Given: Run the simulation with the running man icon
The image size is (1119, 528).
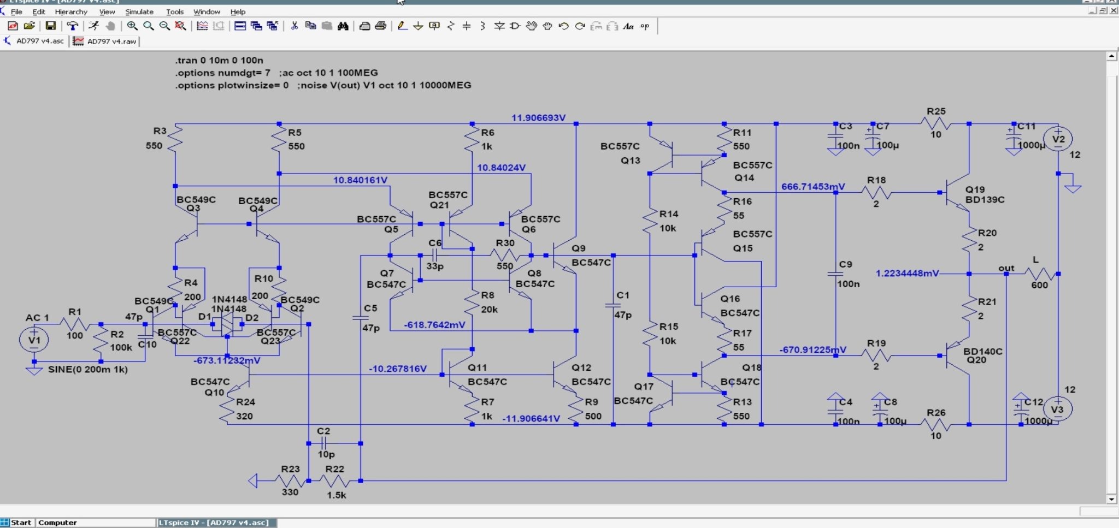Looking at the screenshot, I should click(94, 26).
